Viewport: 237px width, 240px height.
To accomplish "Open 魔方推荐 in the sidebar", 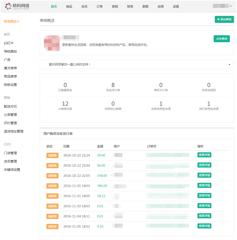I will pos(10,68).
